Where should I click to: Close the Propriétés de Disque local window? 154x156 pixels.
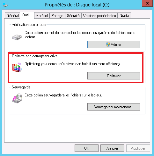pos(147,3)
